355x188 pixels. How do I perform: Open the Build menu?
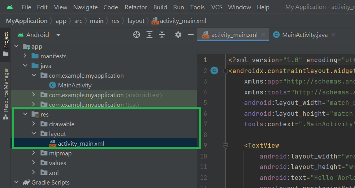point(160,7)
